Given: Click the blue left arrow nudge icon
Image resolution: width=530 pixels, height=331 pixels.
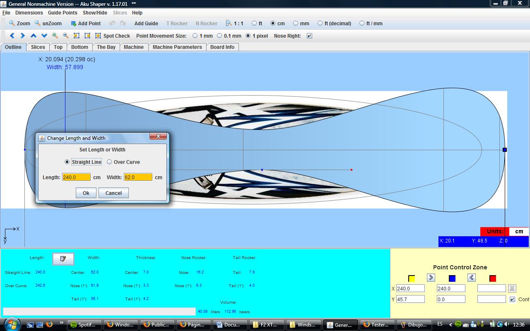Looking at the screenshot, I should 12,36.
